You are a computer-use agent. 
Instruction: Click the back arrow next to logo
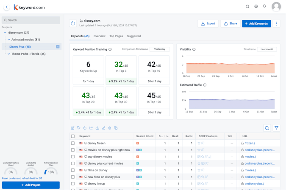(7, 7)
